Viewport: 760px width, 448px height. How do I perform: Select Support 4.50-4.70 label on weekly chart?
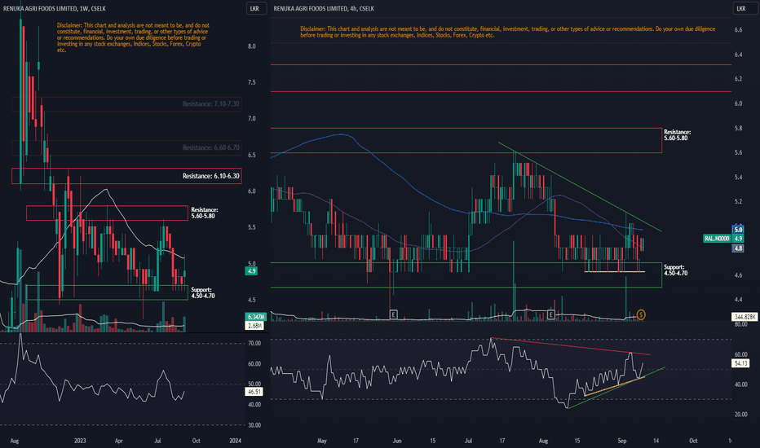click(202, 292)
